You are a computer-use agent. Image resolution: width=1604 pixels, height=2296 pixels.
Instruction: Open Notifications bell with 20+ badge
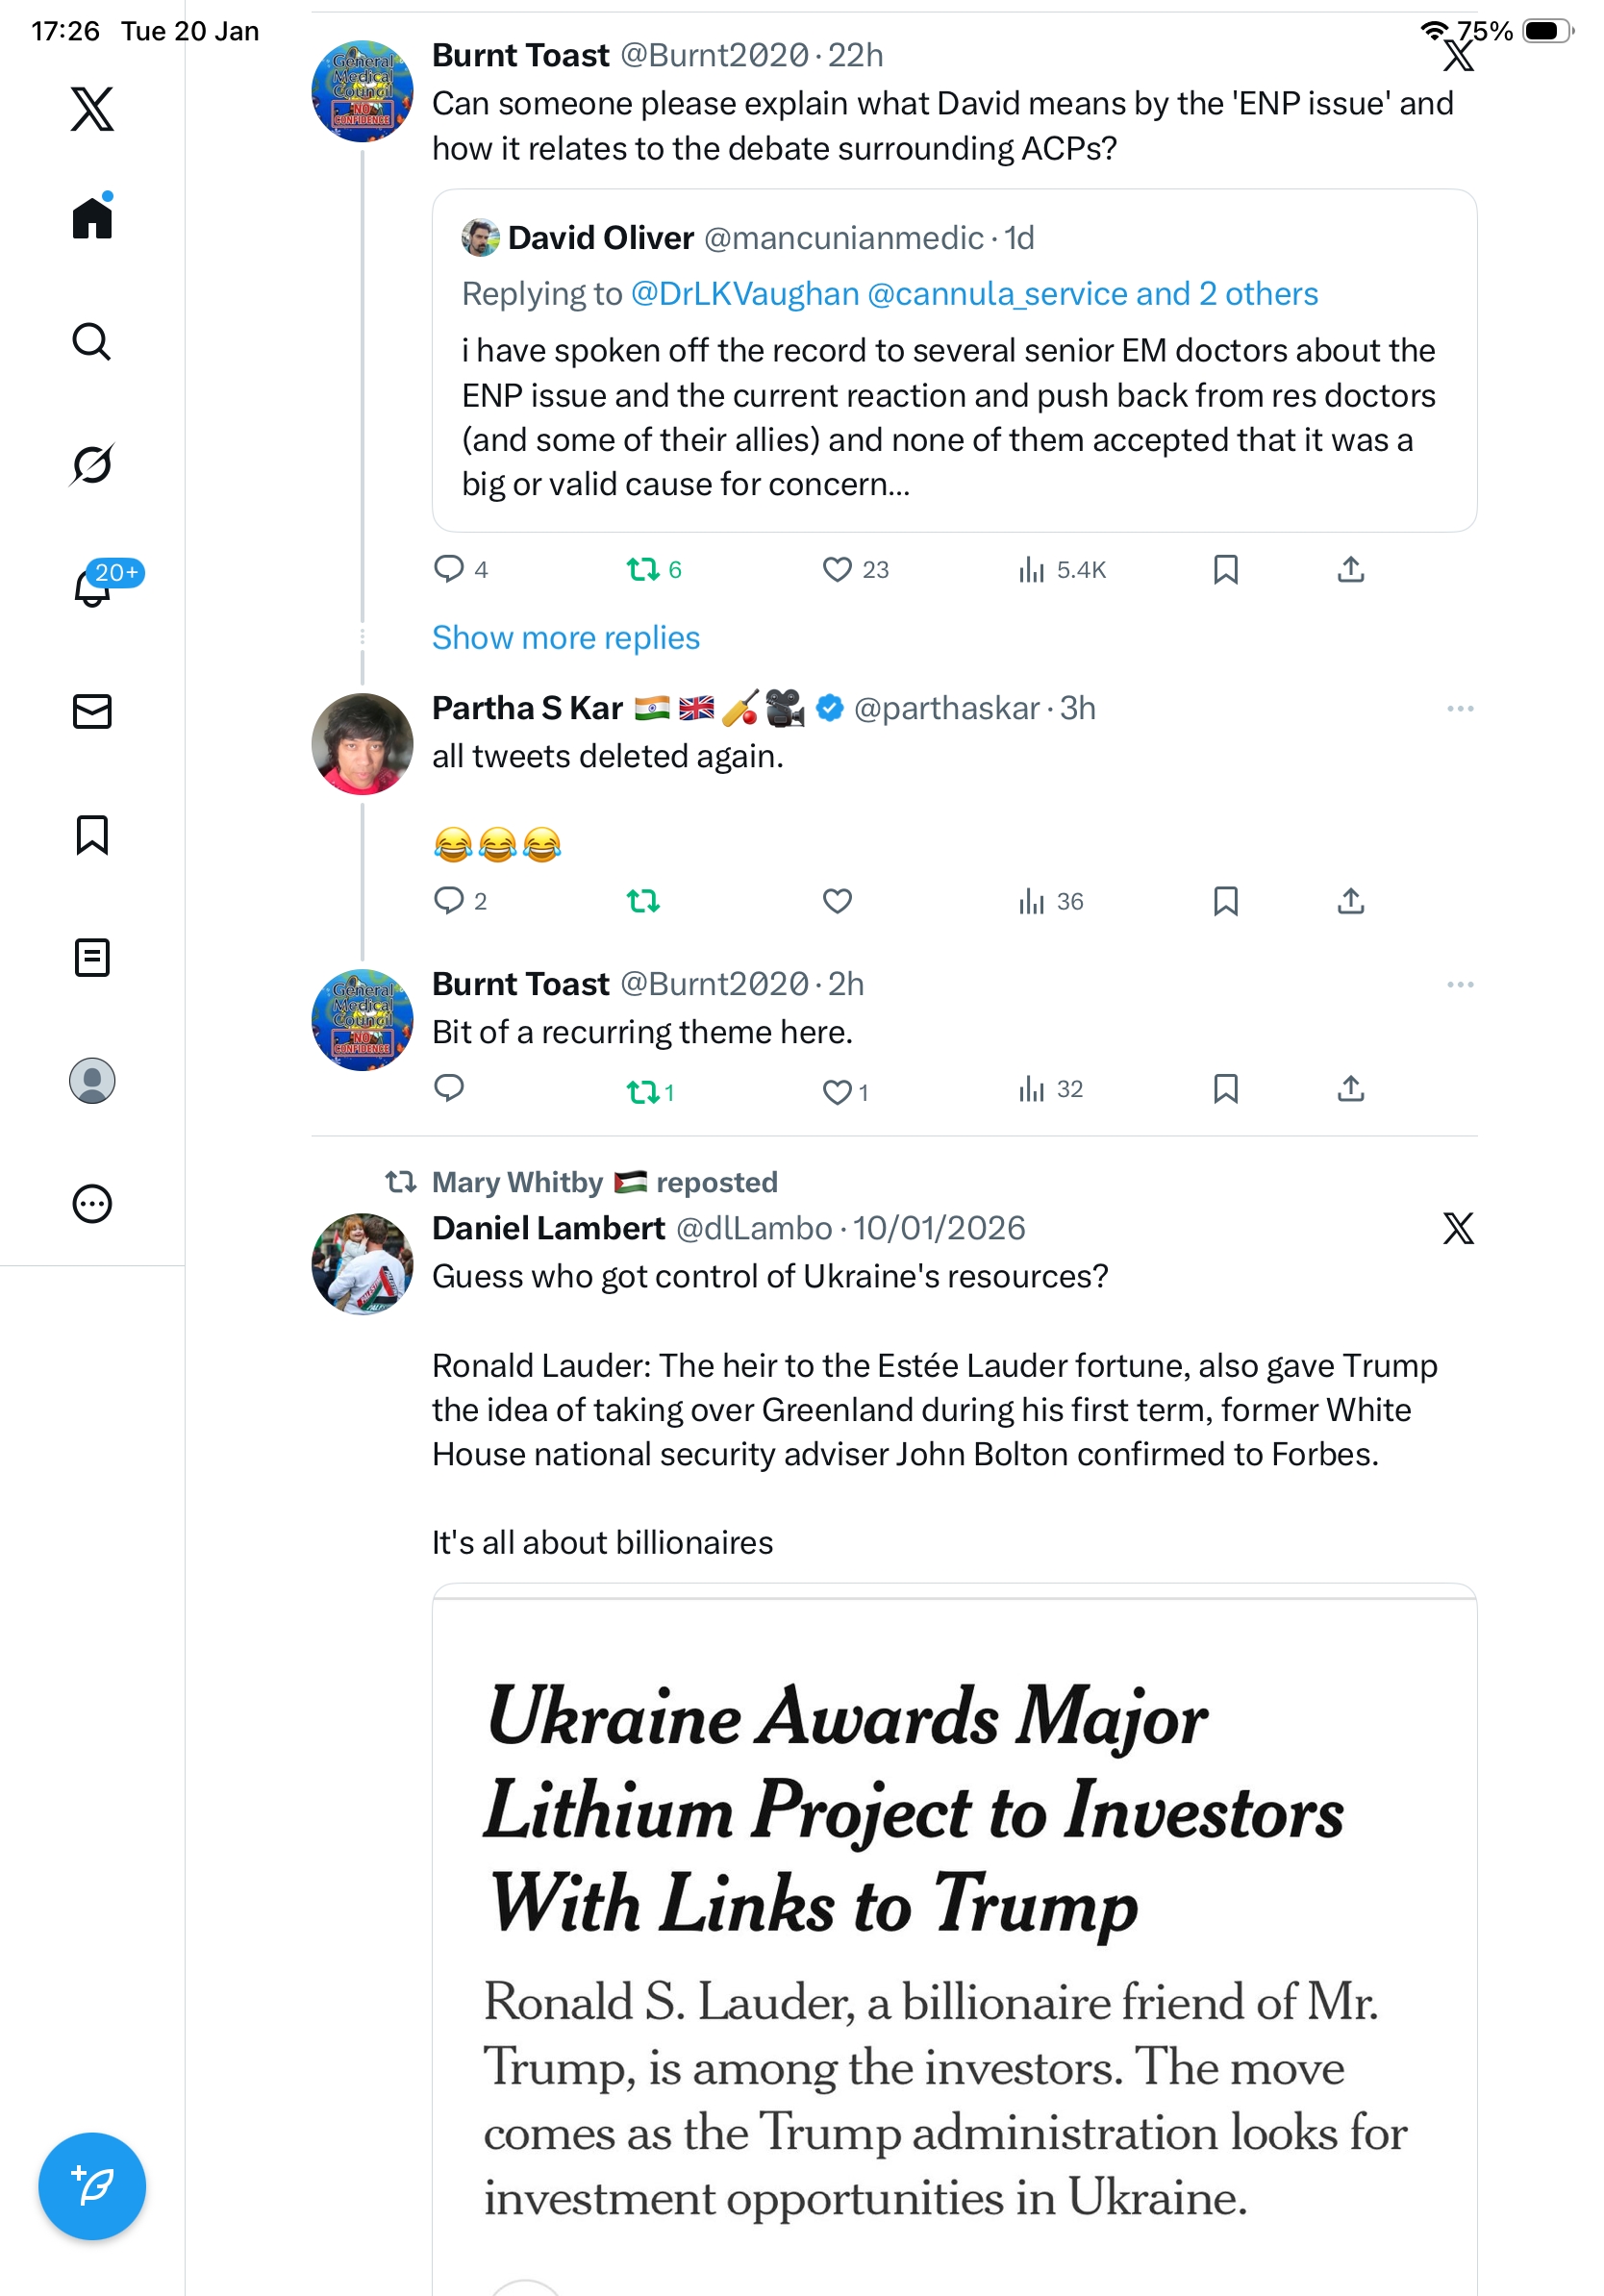pyautogui.click(x=94, y=587)
